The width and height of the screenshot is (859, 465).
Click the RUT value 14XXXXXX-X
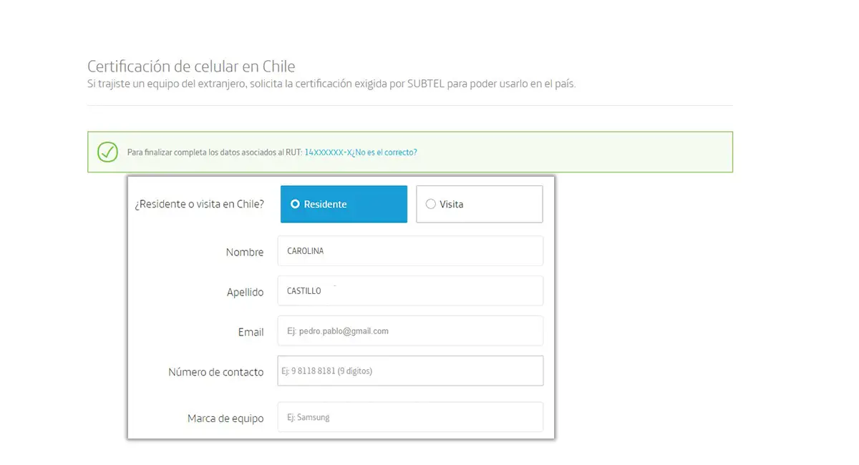point(329,152)
